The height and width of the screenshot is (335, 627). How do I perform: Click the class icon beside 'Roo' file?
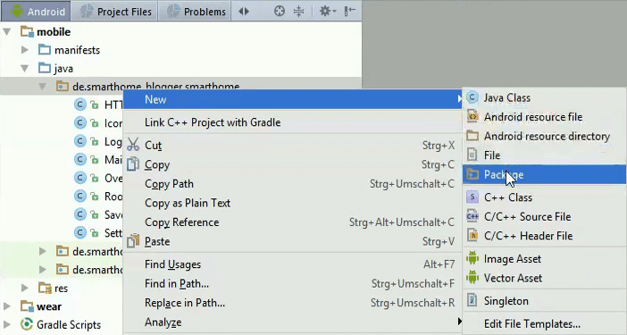80,196
